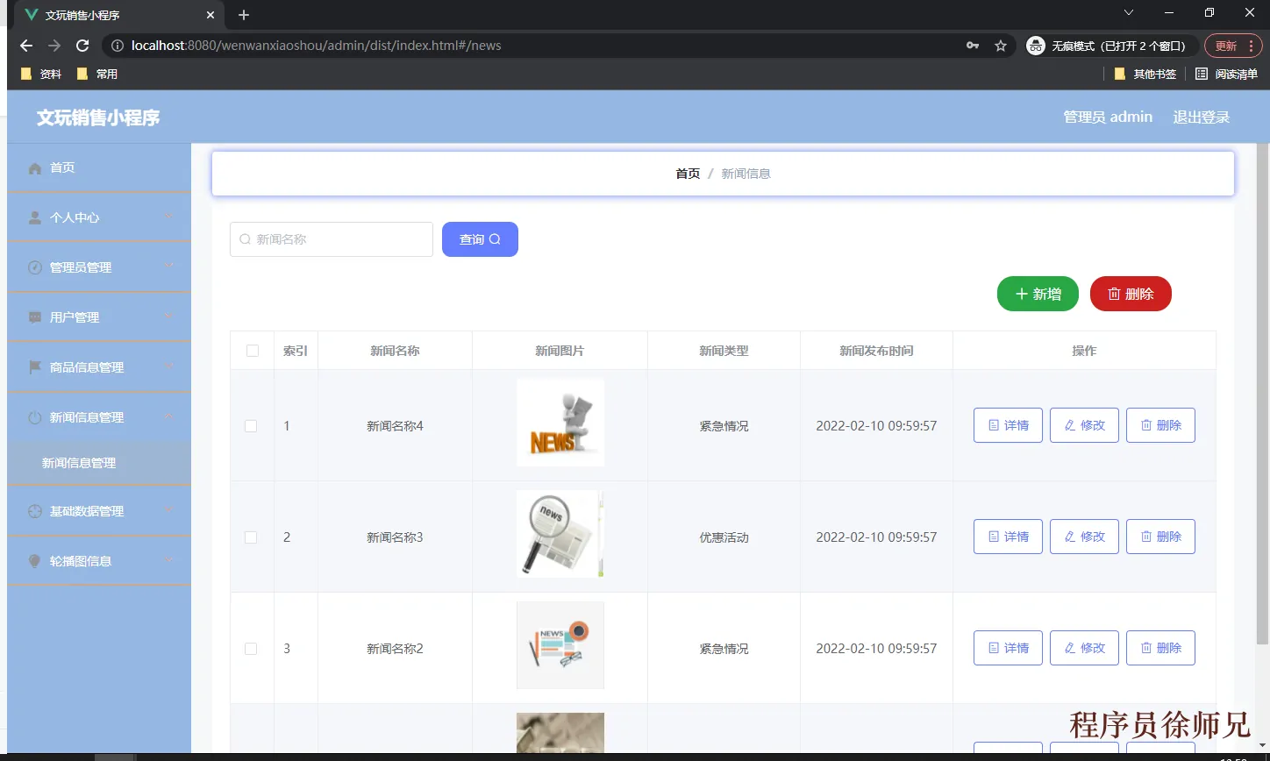Toggle the select-all checkbox in table header

[x=253, y=351]
